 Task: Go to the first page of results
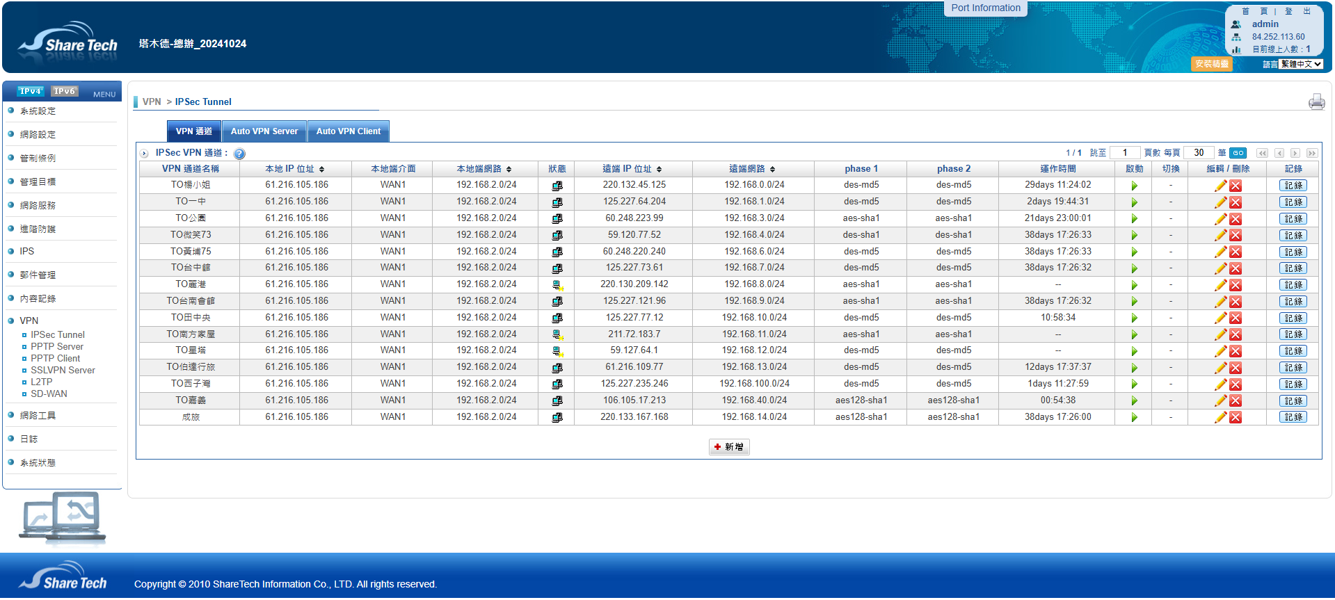coord(1262,153)
